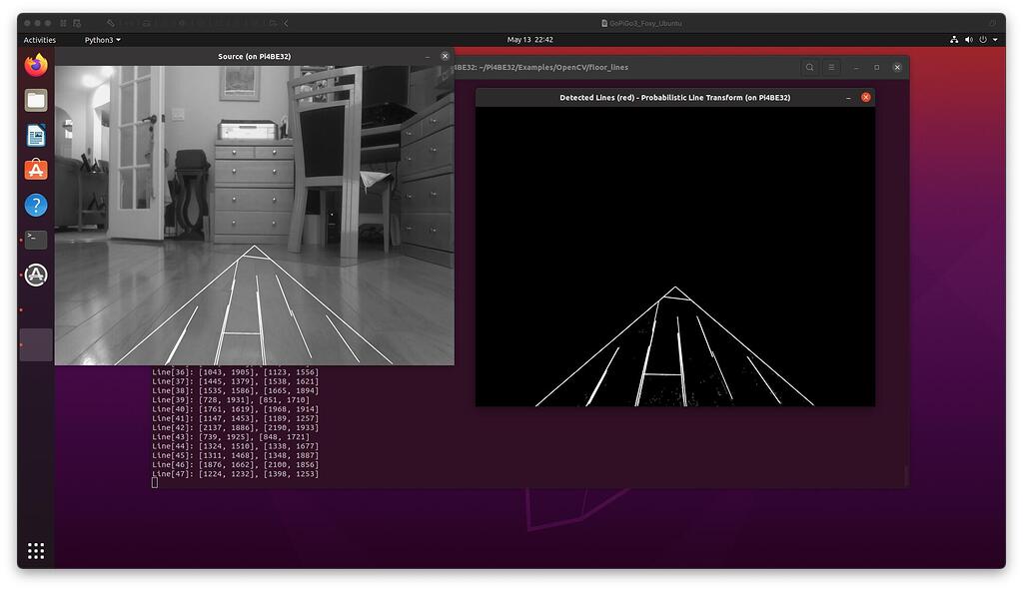Screen dimensions: 1023x590
Task: Expand the Python3 app menu
Action: (103, 40)
